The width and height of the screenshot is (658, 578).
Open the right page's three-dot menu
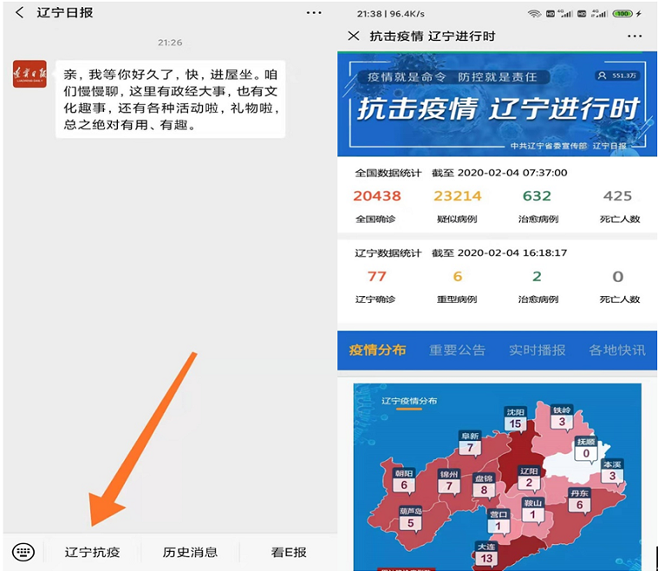635,36
